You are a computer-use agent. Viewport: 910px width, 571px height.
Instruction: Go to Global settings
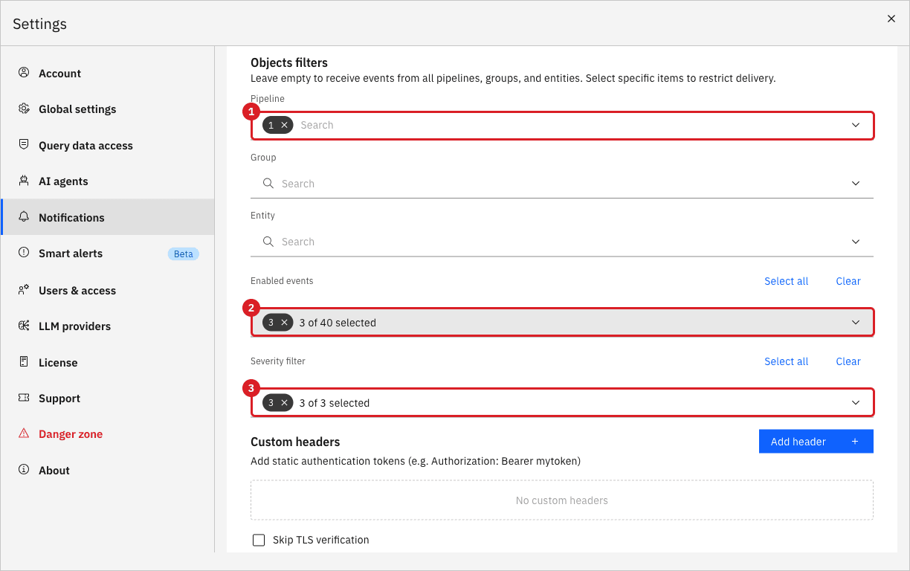click(108, 109)
